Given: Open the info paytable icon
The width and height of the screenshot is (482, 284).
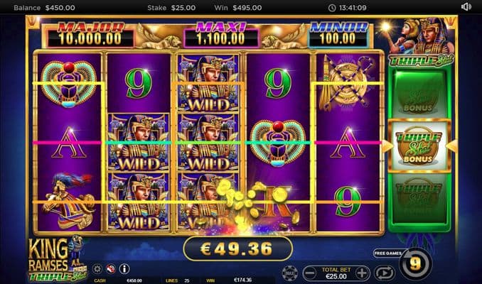Looking at the screenshot, I should 124,269.
